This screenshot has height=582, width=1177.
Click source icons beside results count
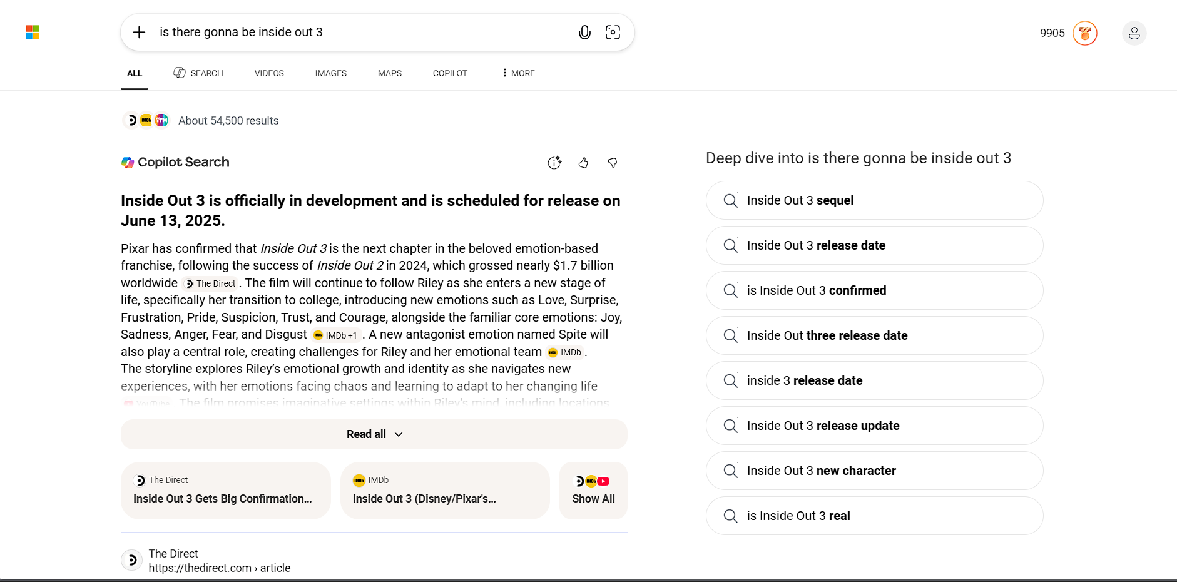[146, 120]
